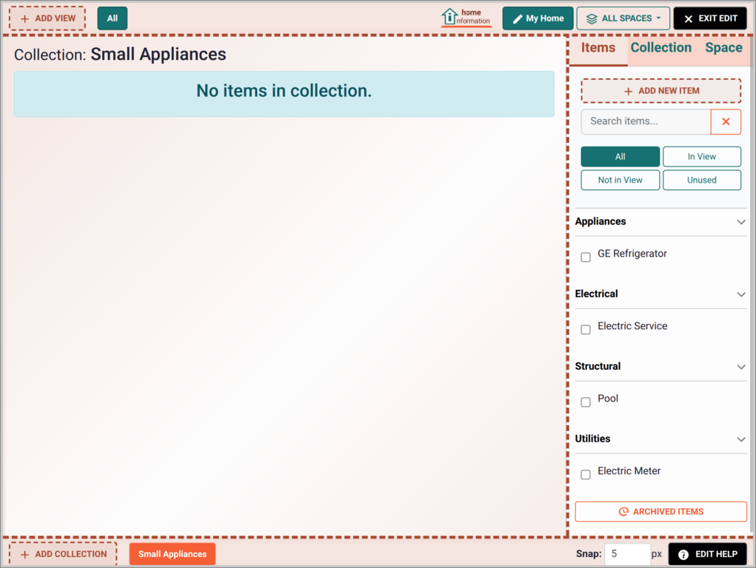Click the Electric Meter item label
Viewport: 756px width, 568px height.
click(629, 471)
